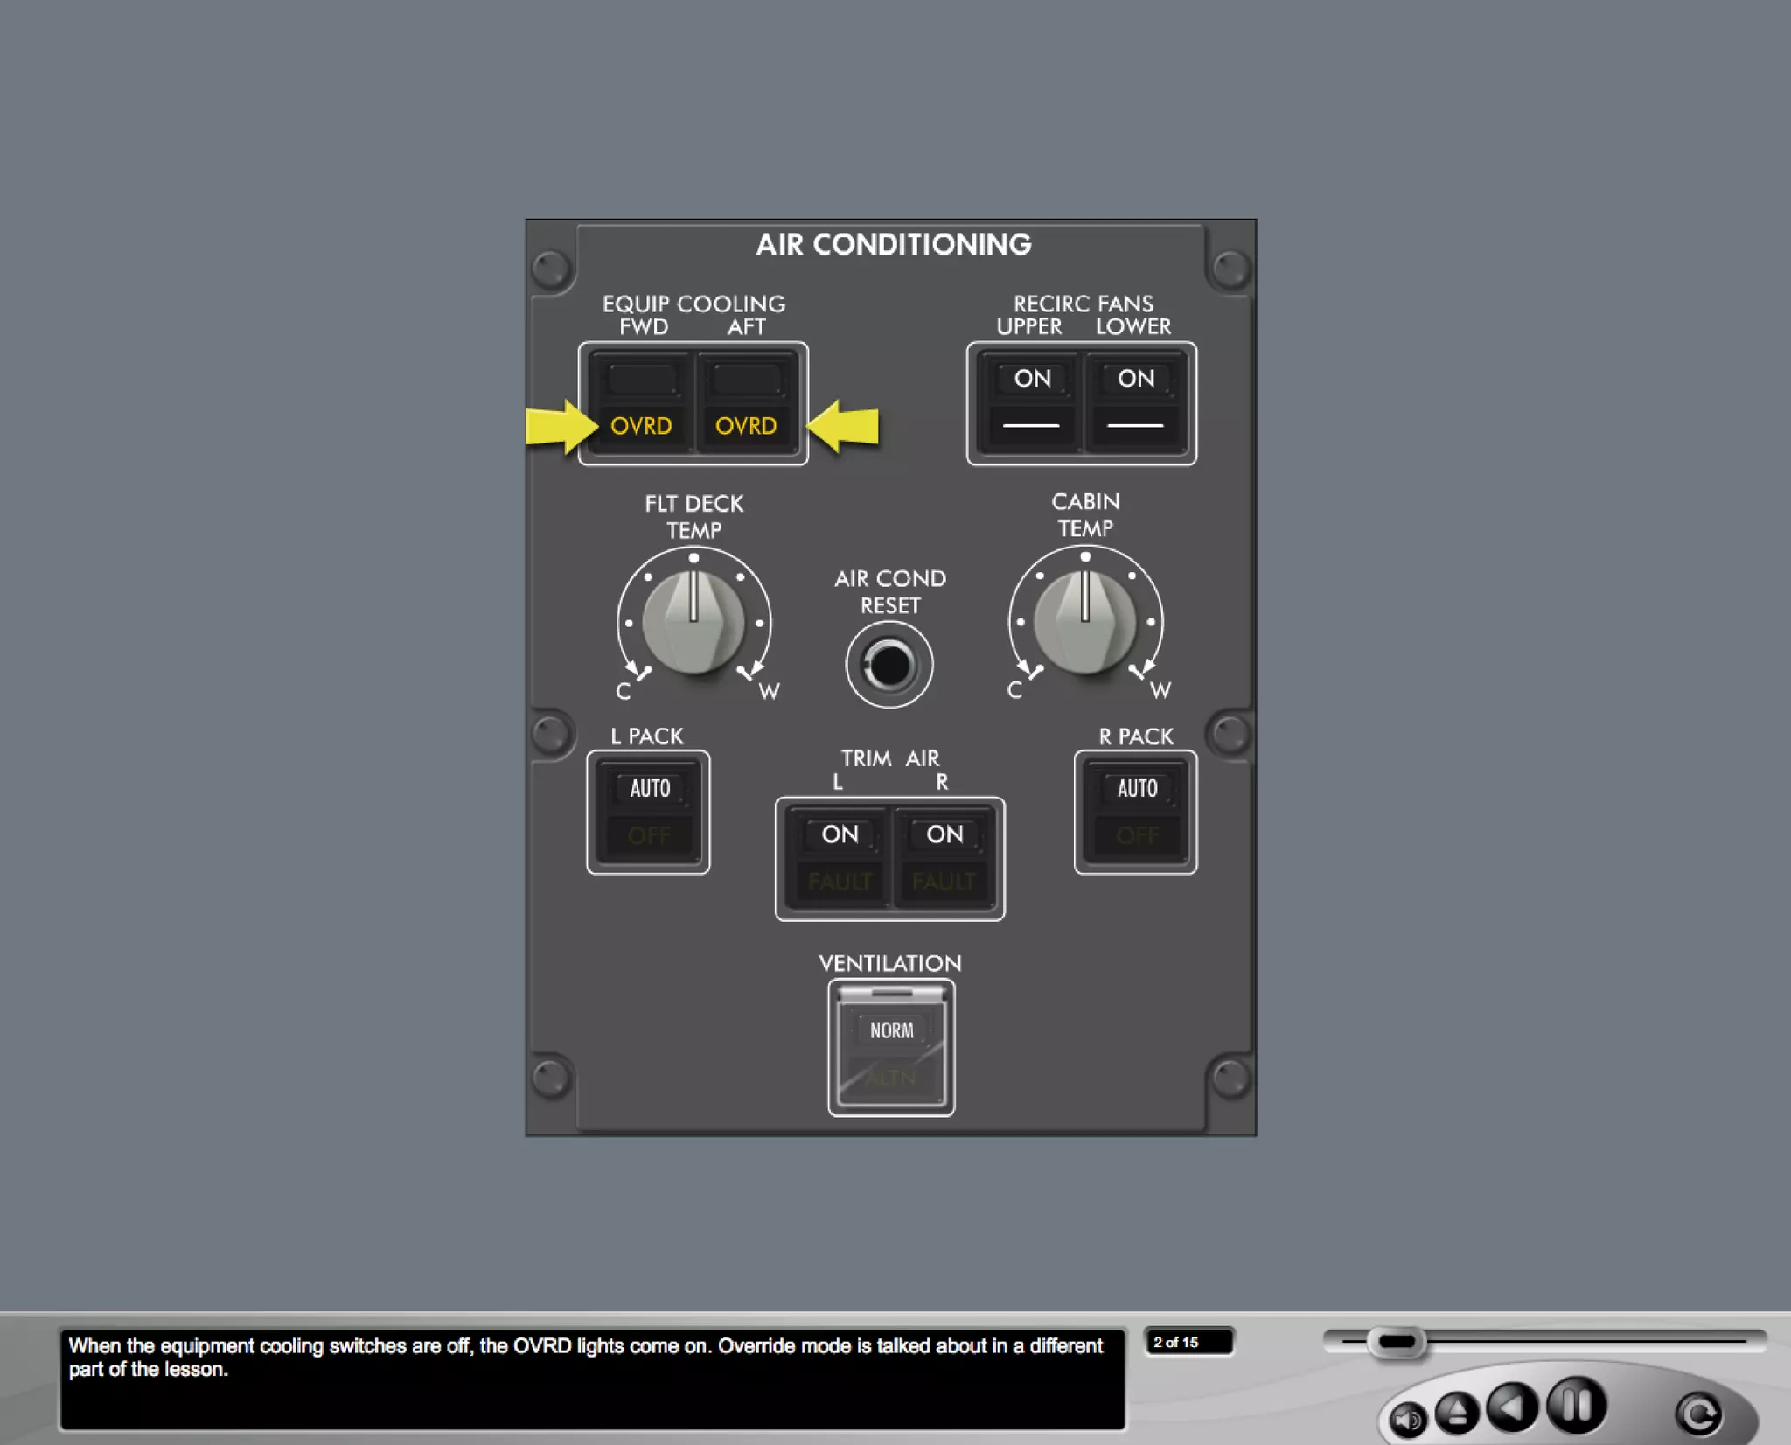Mute audio with the speaker icon
The width and height of the screenshot is (1791, 1445).
coord(1407,1418)
